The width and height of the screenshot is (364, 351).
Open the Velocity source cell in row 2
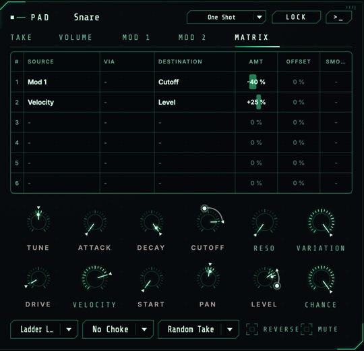(62, 102)
